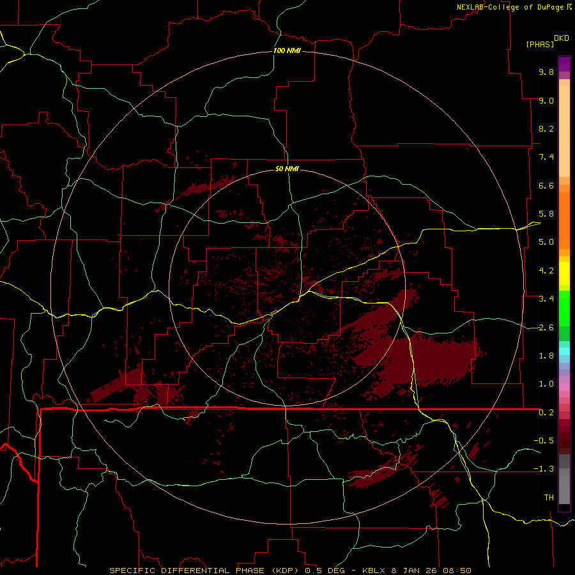Image resolution: width=575 pixels, height=575 pixels.
Task: Click the 50 NMI range ring label
Action: [287, 169]
